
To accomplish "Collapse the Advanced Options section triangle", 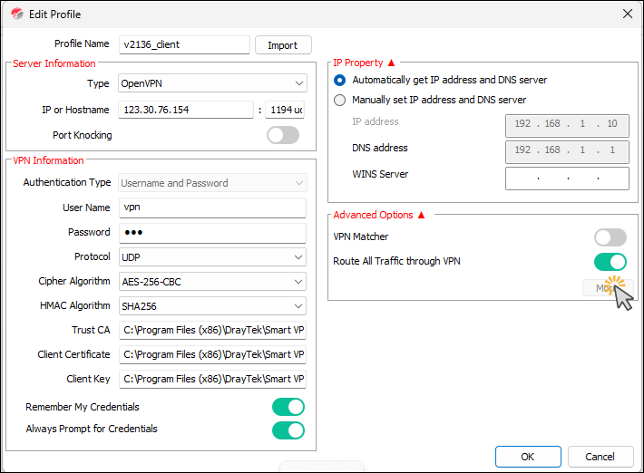I will [421, 216].
